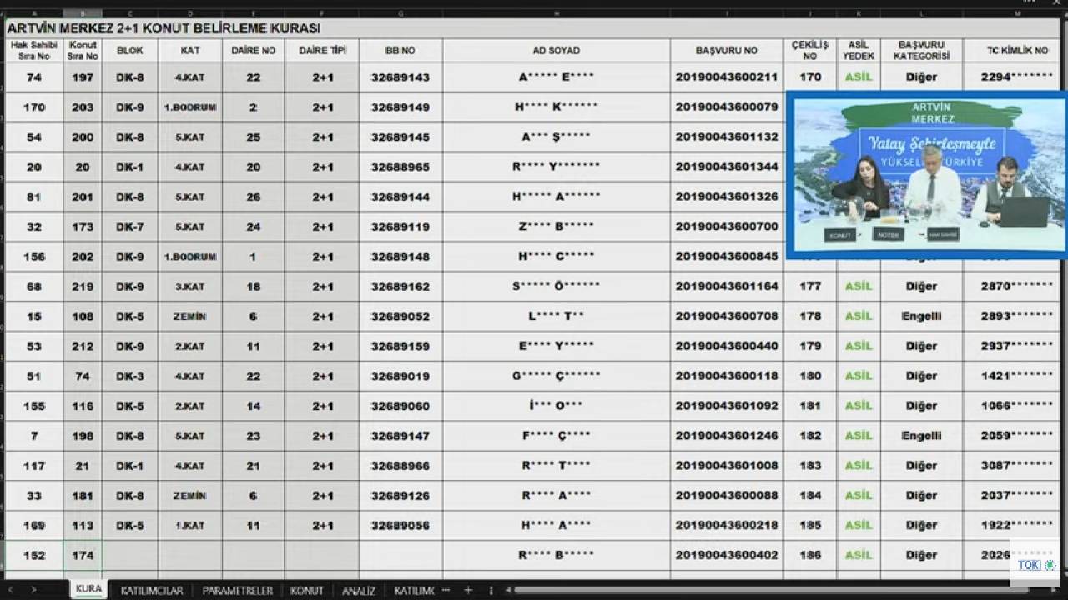Click the 3.KAT floor cell
Image resolution: width=1068 pixels, height=600 pixels.
tap(190, 287)
